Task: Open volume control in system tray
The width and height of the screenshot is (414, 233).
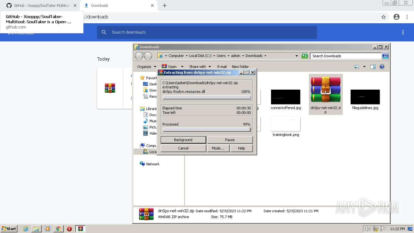Action: (x=367, y=229)
